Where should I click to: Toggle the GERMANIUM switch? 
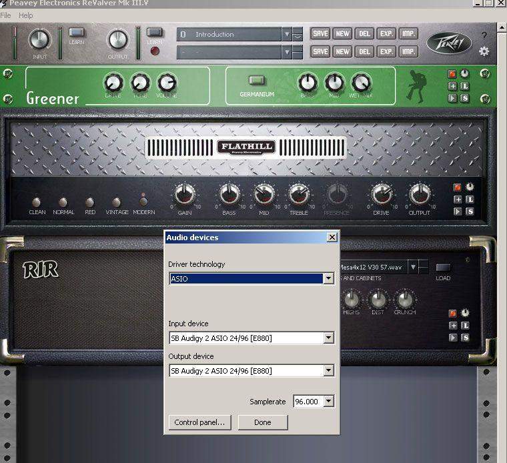pos(257,80)
